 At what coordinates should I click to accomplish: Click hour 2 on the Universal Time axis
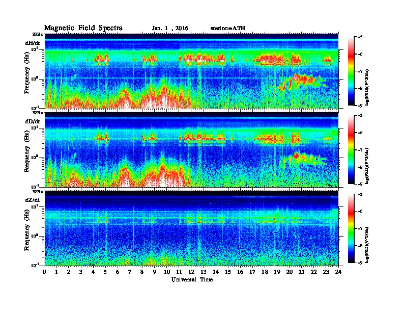click(x=69, y=272)
